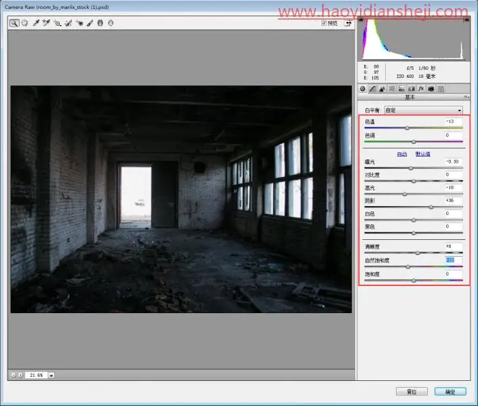The height and width of the screenshot is (406, 478).
Task: Click the 色温 value field showing -13
Action: (x=454, y=121)
